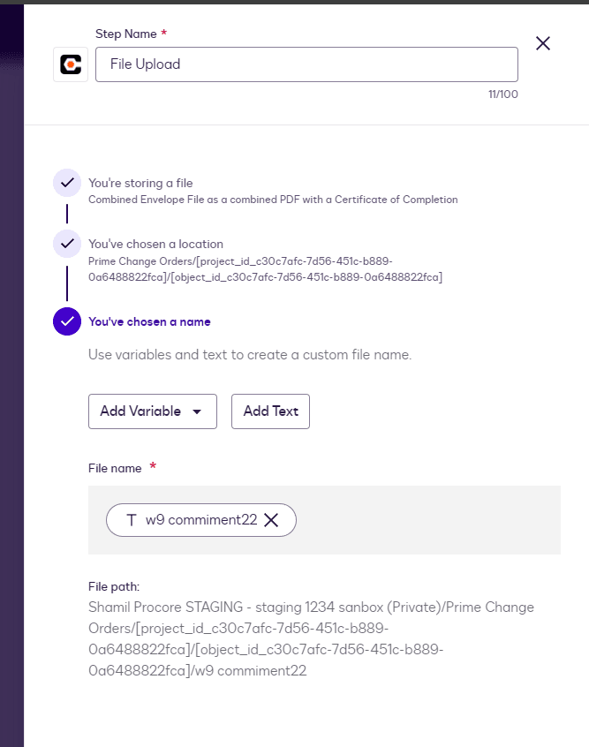Click the Procore logo icon
589x747 pixels.
click(x=71, y=64)
